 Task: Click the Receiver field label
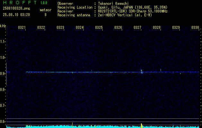65,11
